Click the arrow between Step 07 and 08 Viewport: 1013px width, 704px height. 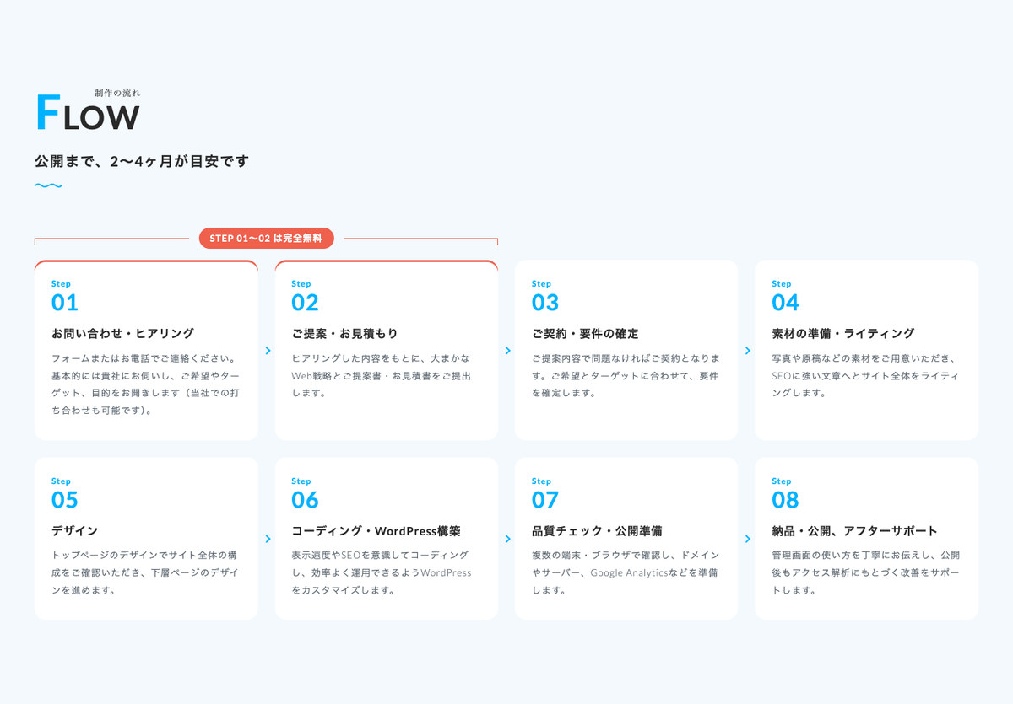(x=748, y=539)
